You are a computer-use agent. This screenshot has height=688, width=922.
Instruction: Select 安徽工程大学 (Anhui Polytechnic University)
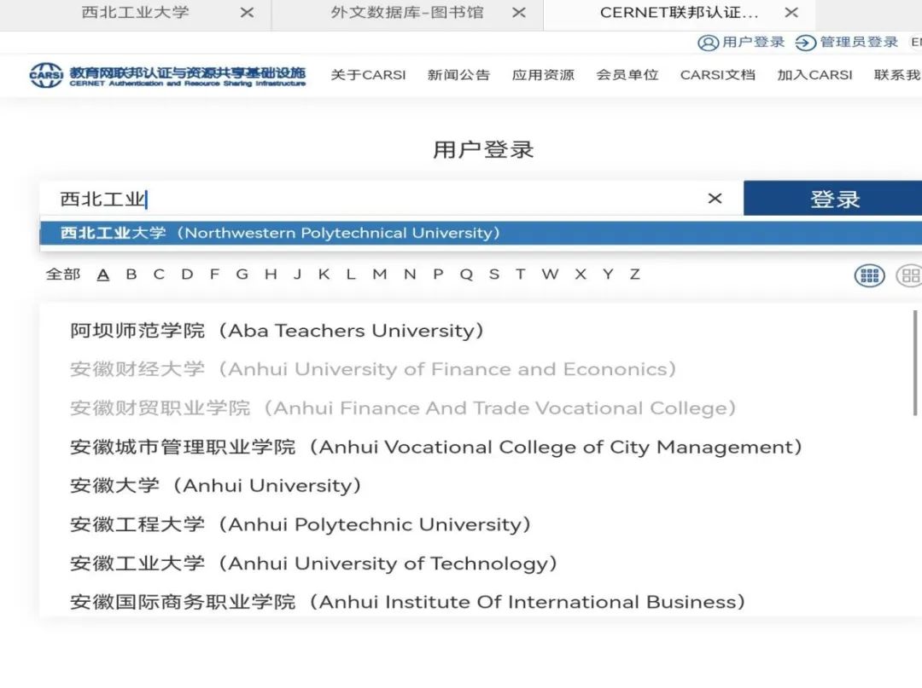point(300,524)
